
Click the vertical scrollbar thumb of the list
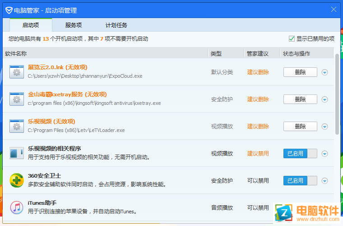(x=337, y=94)
